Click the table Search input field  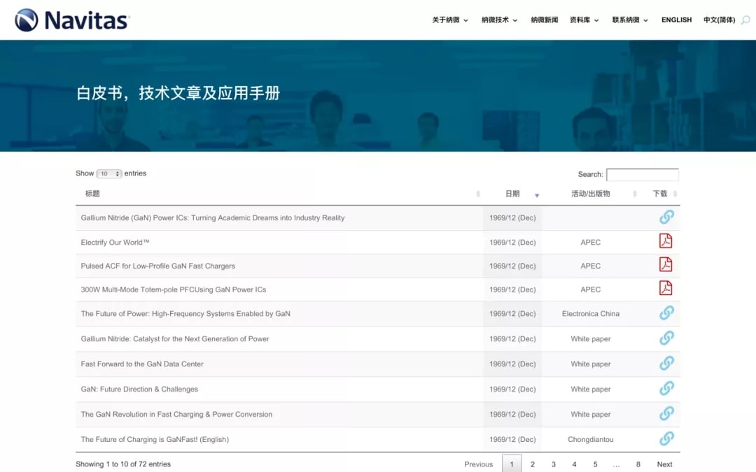tap(642, 175)
